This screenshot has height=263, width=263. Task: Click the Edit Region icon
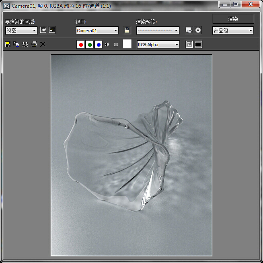click(x=43, y=30)
